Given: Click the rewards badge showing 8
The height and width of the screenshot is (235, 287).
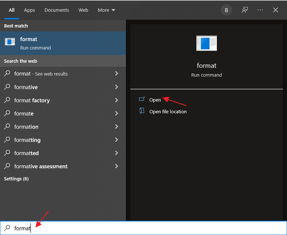Looking at the screenshot, I should (226, 10).
